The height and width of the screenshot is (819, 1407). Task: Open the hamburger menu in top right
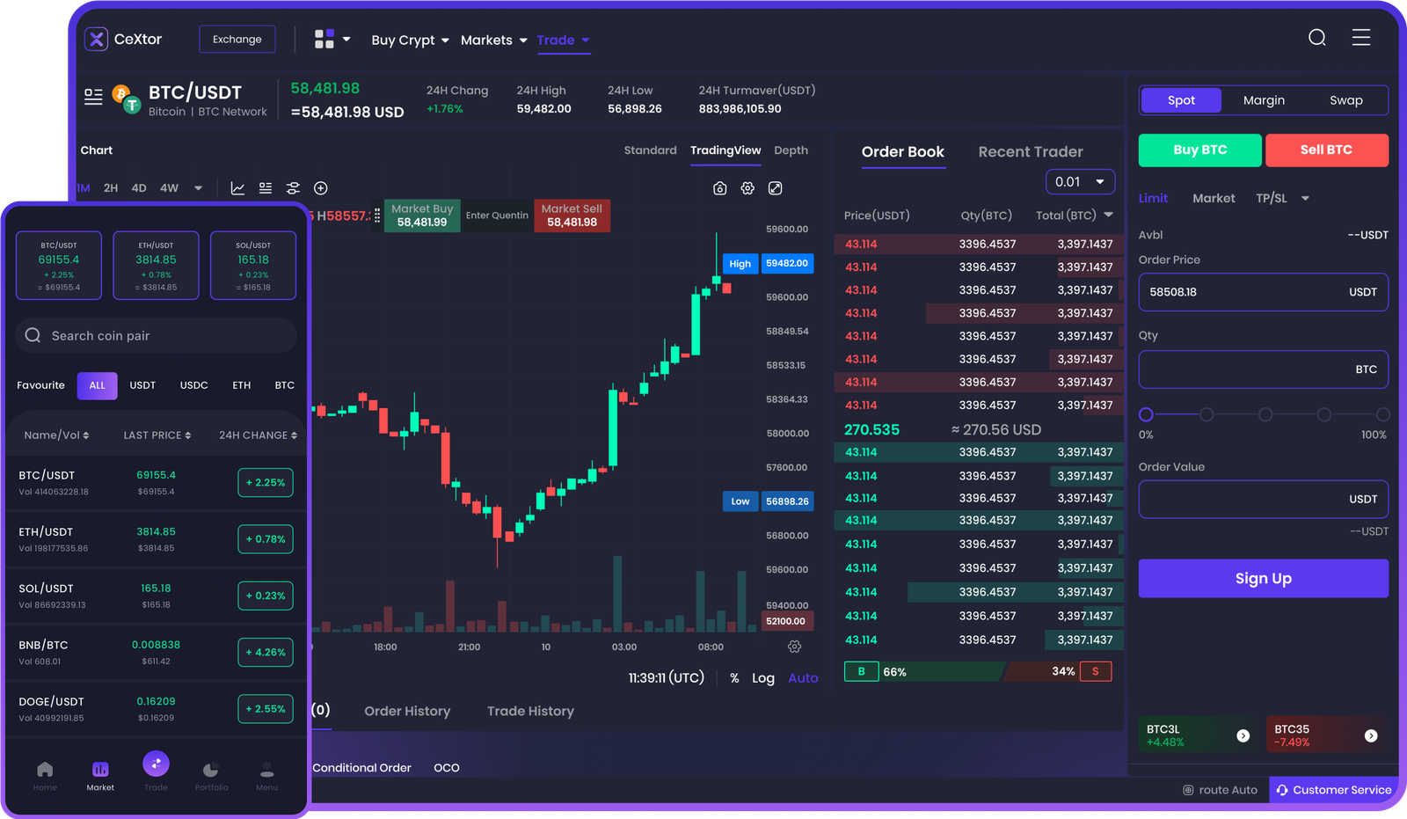[1360, 37]
